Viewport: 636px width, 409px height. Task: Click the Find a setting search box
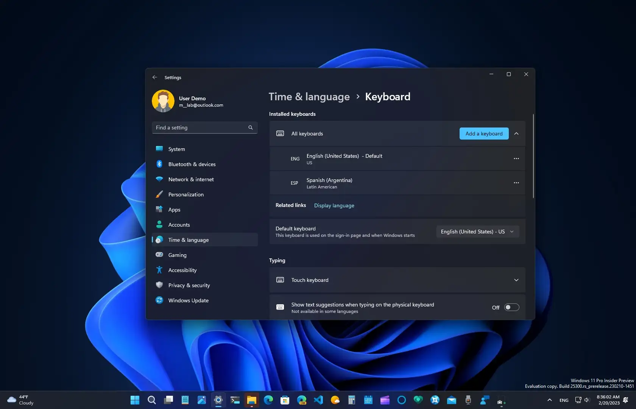coord(204,128)
